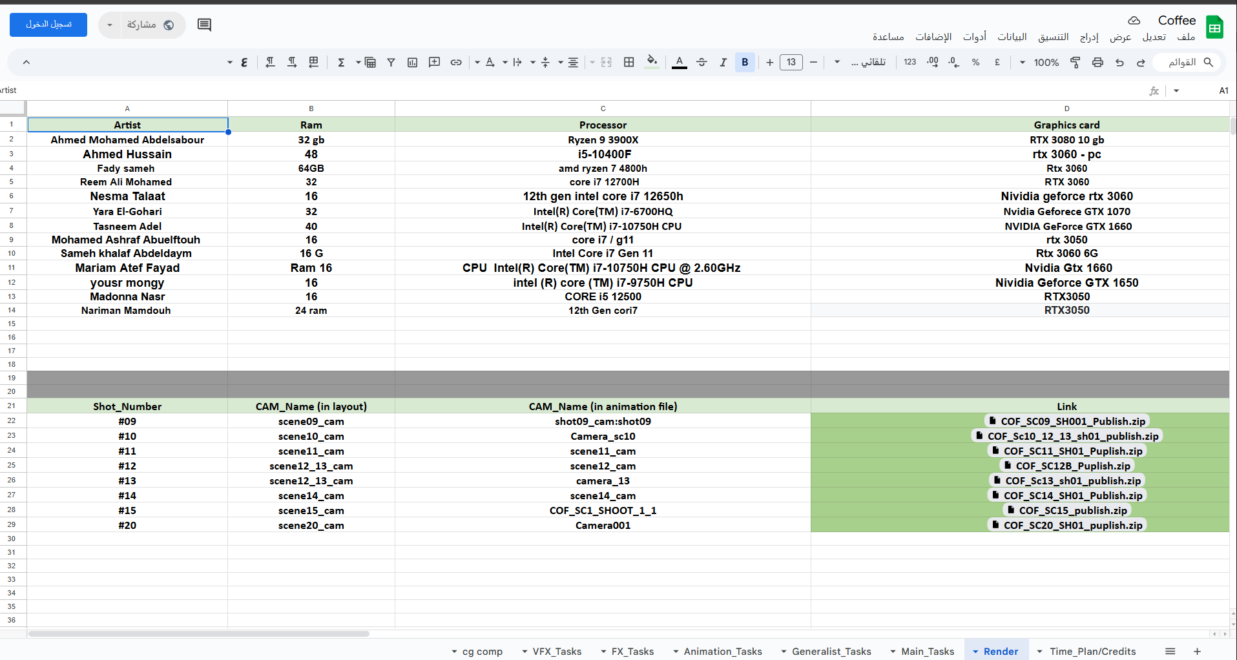This screenshot has width=1237, height=660.
Task: Click the create filter funnel icon
Action: pyautogui.click(x=391, y=62)
